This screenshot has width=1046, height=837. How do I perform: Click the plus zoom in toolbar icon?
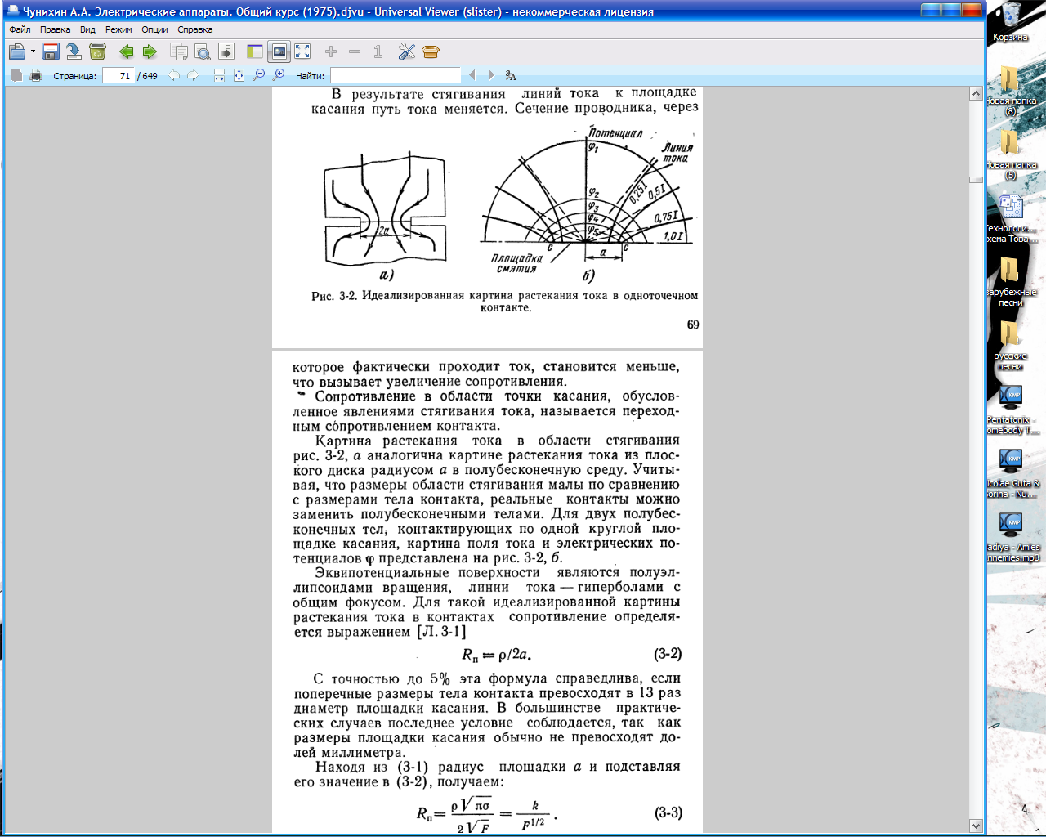pyautogui.click(x=331, y=51)
